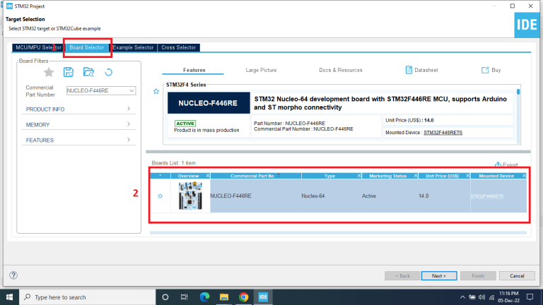Click the favorite star beside the NUCLEO-F446RE feature card

tap(156, 91)
